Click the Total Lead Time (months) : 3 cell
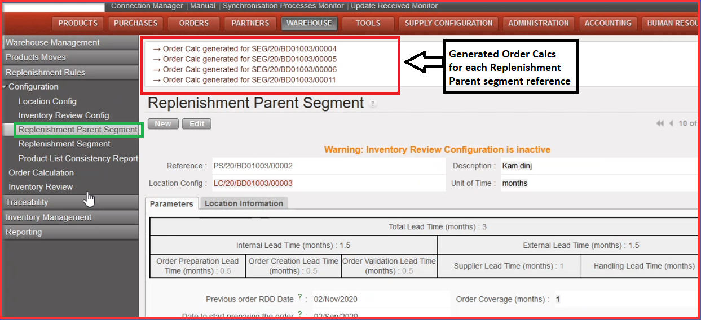701x320 pixels. pos(425,227)
